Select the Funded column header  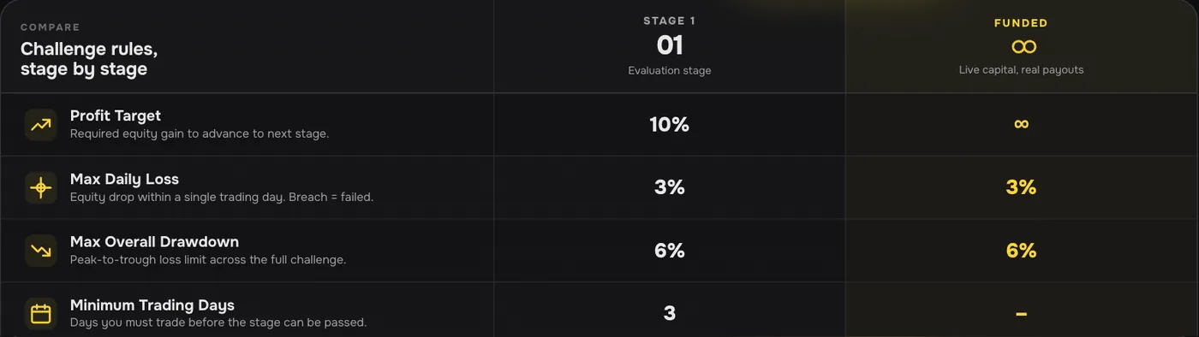click(x=1022, y=46)
